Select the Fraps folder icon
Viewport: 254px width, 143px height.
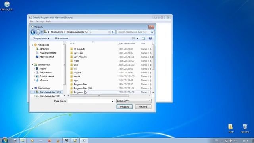(x=71, y=61)
